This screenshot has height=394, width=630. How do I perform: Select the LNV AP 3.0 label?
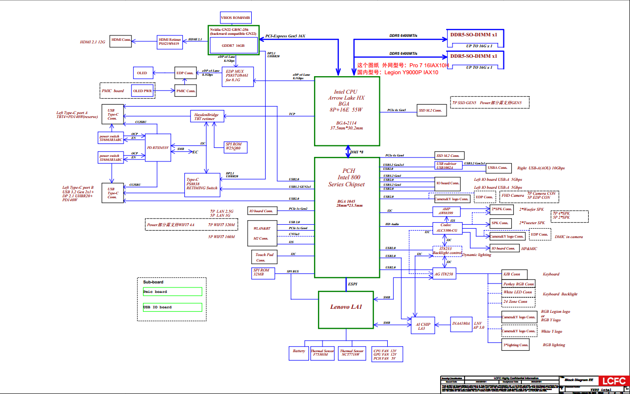point(479,325)
